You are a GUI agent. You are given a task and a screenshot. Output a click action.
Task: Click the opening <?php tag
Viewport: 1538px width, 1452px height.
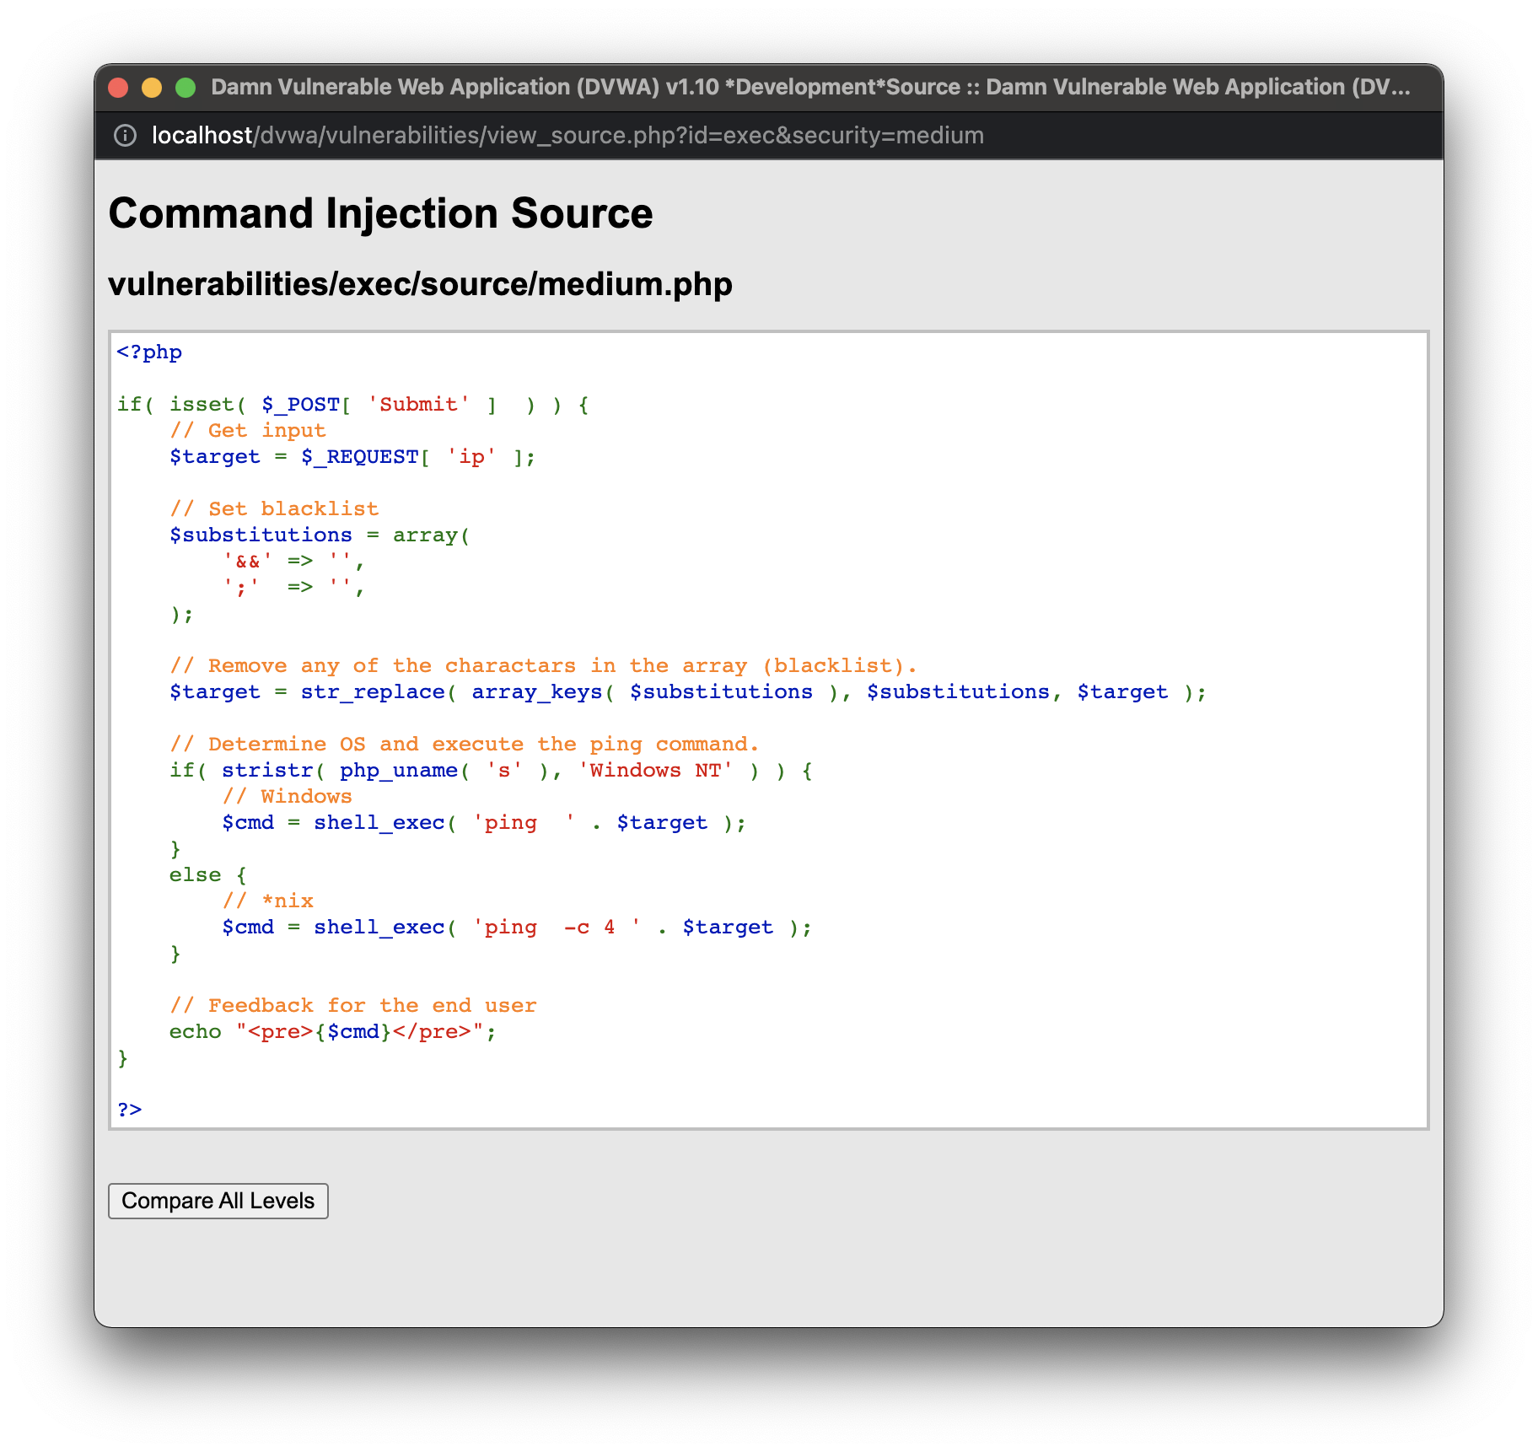pyautogui.click(x=149, y=352)
